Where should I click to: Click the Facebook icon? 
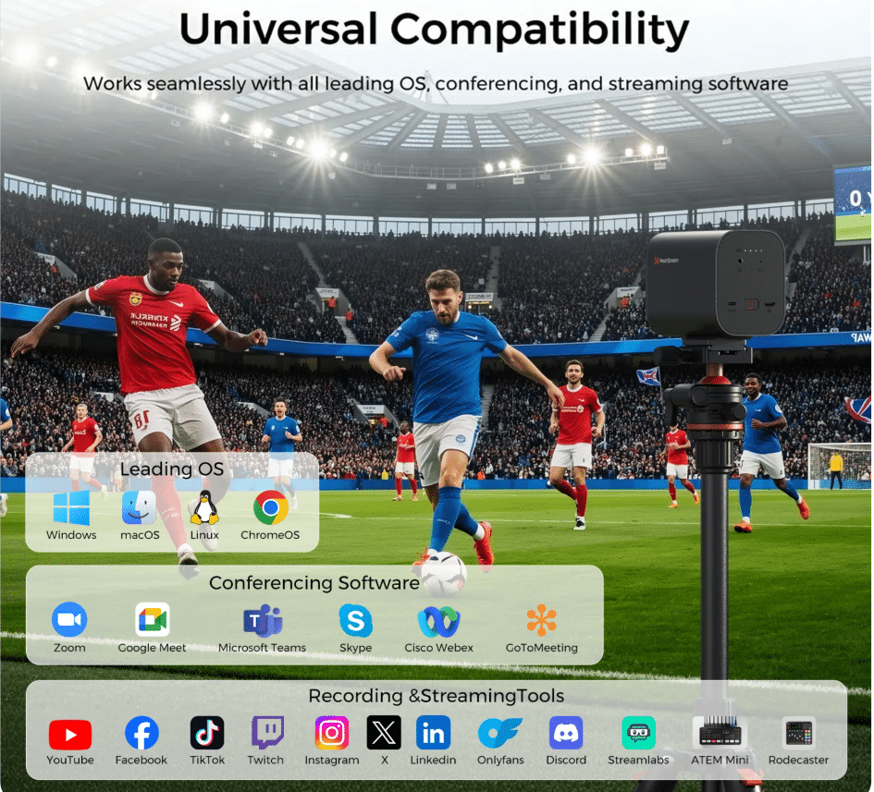tap(142, 734)
